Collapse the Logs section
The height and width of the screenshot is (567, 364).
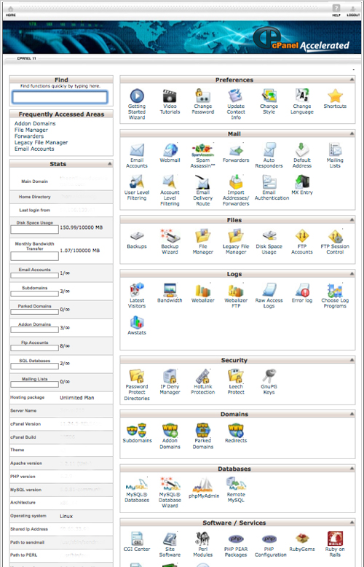tap(352, 274)
